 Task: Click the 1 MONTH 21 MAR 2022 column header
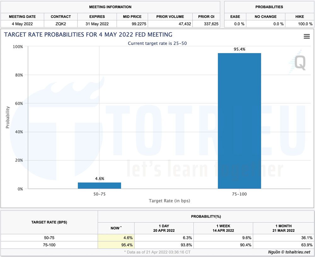pos(283,228)
